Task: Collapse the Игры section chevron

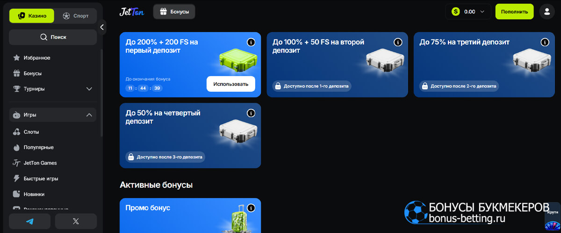Action: tap(89, 115)
